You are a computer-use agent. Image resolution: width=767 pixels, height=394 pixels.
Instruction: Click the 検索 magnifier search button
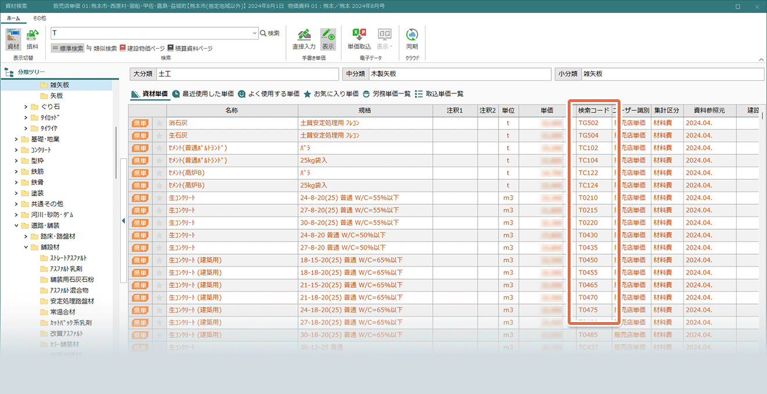point(270,34)
